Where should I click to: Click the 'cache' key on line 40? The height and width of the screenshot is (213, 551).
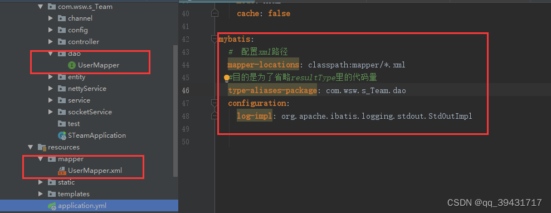click(x=248, y=13)
